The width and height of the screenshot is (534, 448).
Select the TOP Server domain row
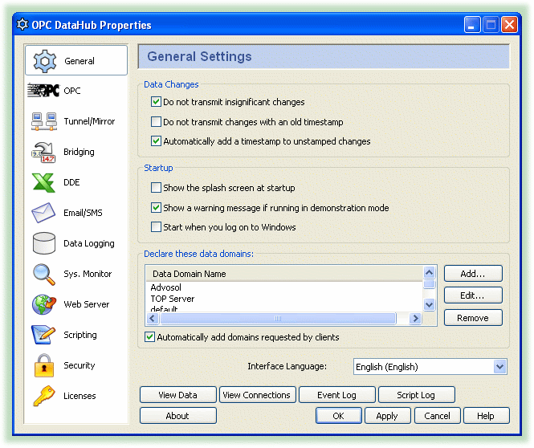tap(284, 299)
